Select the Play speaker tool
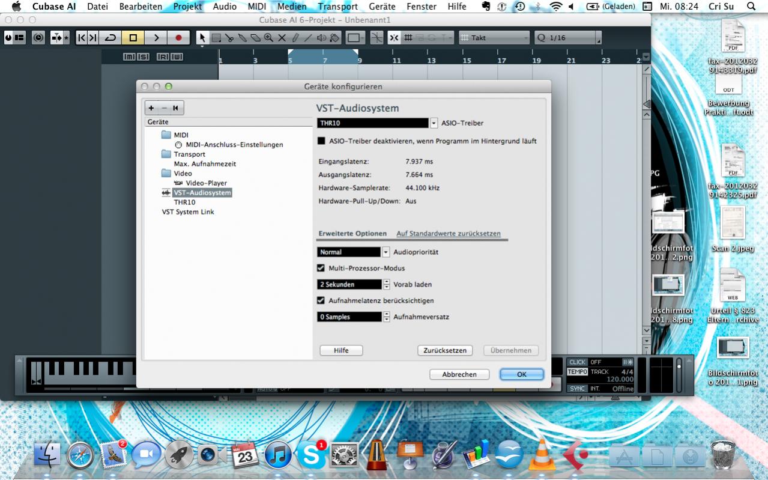 click(x=321, y=38)
